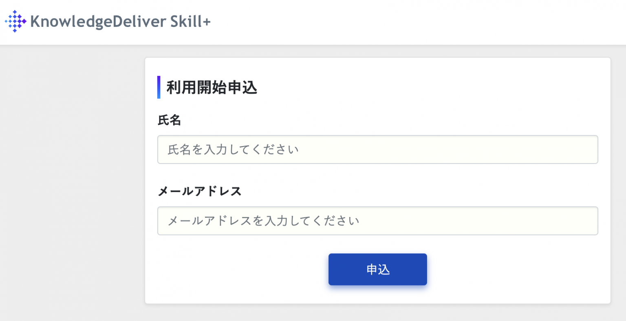Click below the 申込 button inside the card
This screenshot has height=321, width=626.
[x=377, y=296]
